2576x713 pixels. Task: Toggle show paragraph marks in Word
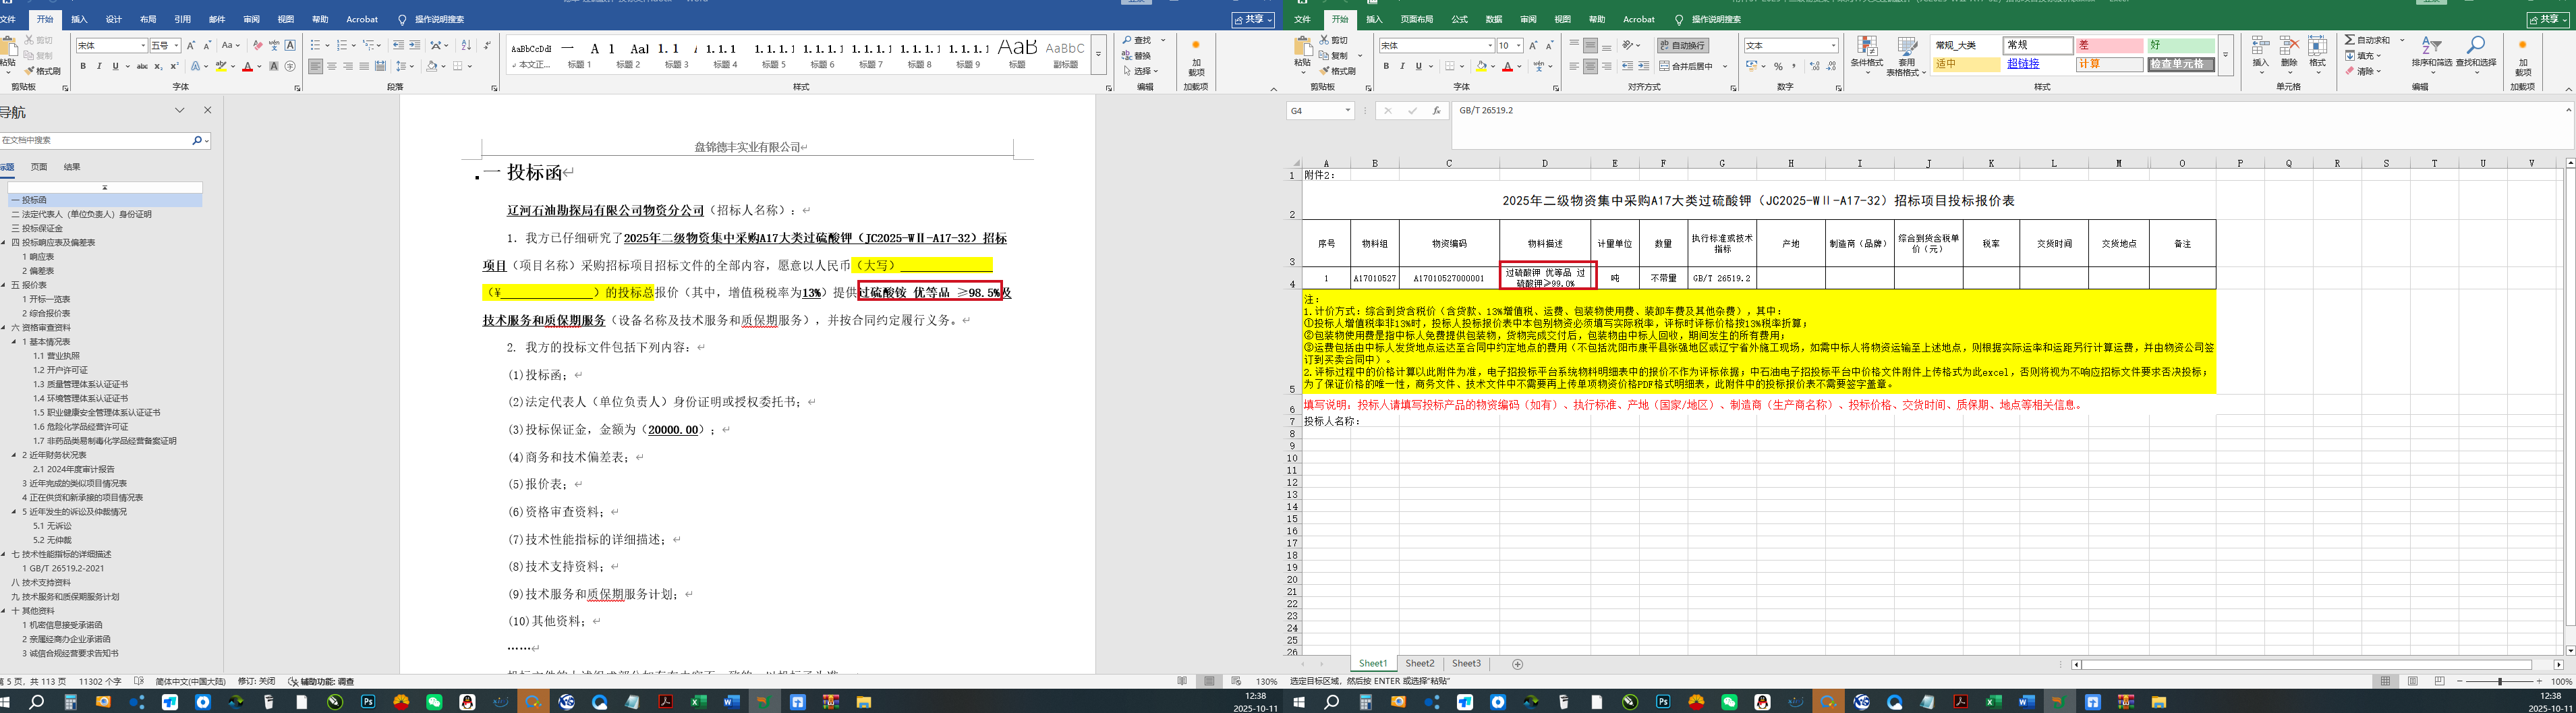pos(487,45)
